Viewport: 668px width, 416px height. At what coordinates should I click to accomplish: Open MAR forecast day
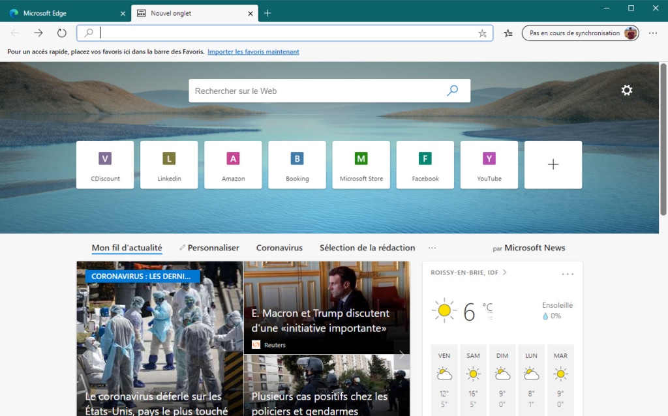pyautogui.click(x=560, y=380)
